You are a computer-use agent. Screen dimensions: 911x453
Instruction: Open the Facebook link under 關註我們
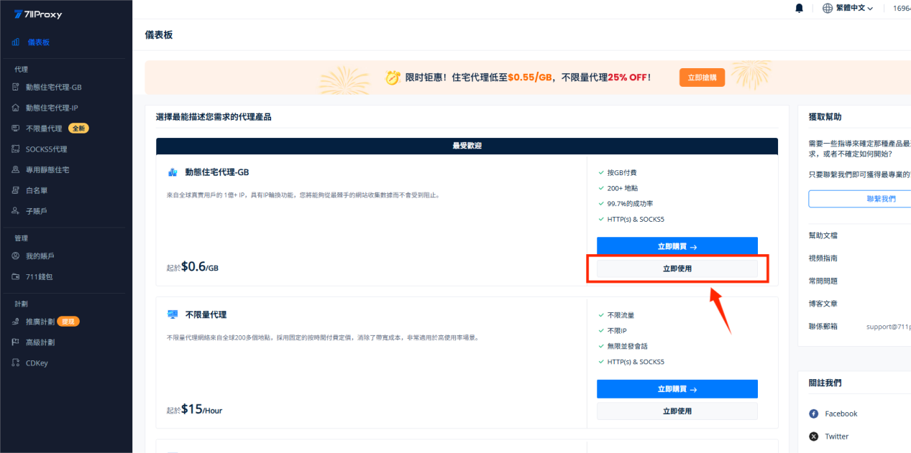[841, 414]
